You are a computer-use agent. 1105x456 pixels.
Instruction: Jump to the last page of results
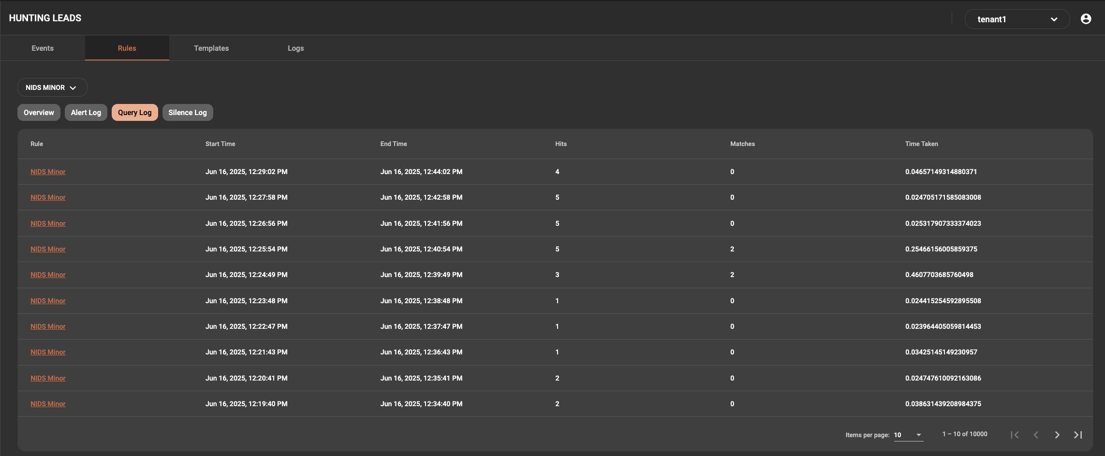tap(1078, 435)
